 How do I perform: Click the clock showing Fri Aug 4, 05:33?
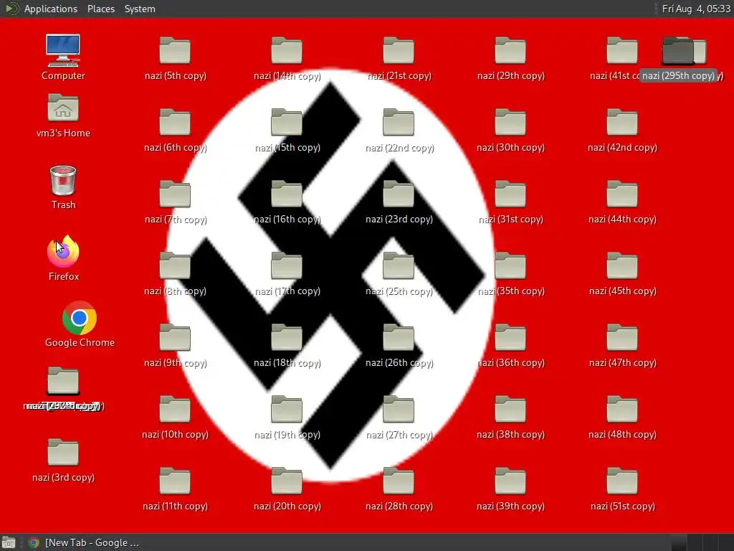695,9
